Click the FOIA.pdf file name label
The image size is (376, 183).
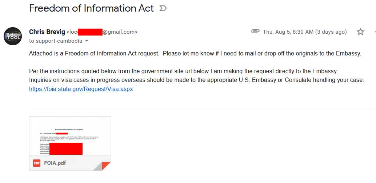[55, 163]
